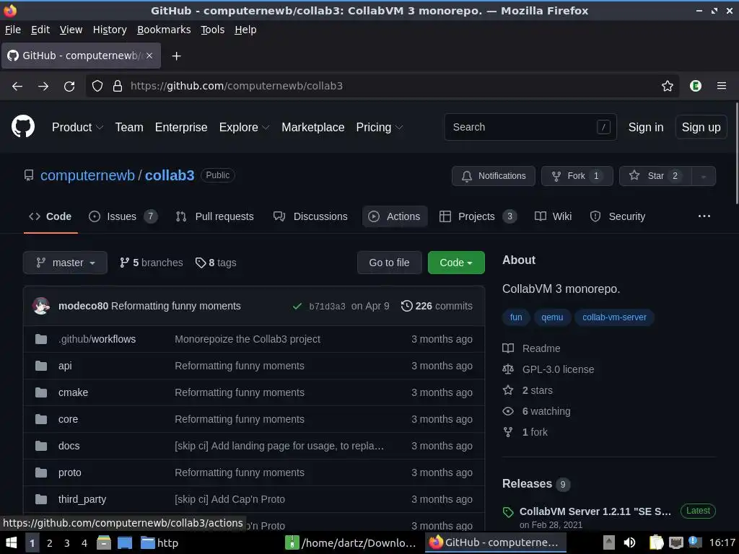Open the green extension icon in toolbar
The image size is (739, 554).
[x=695, y=86]
